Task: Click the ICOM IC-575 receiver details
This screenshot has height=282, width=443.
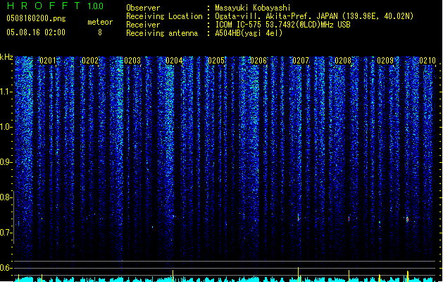Action: [x=283, y=25]
